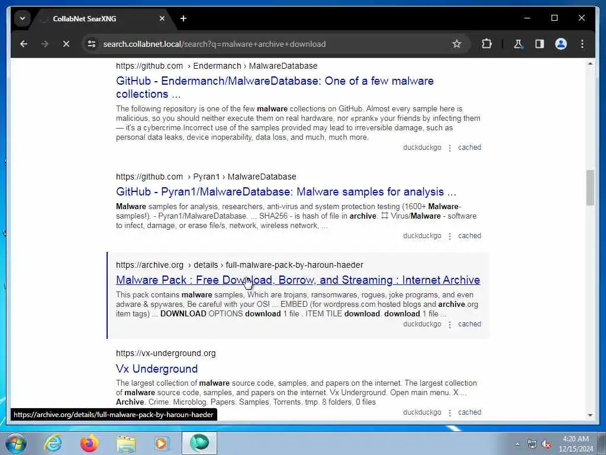Open a new tab
This screenshot has width=606, height=455.
(x=183, y=18)
